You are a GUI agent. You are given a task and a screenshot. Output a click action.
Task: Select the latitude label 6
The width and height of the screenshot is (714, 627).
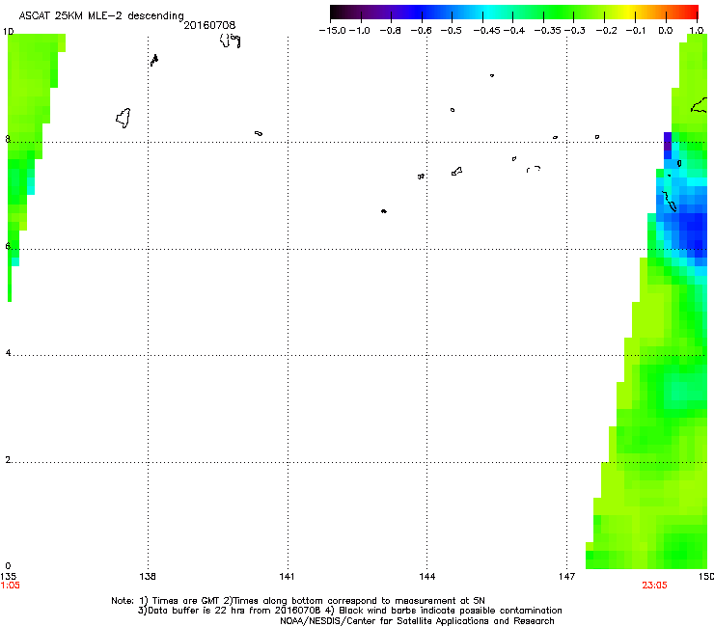(x=8, y=246)
